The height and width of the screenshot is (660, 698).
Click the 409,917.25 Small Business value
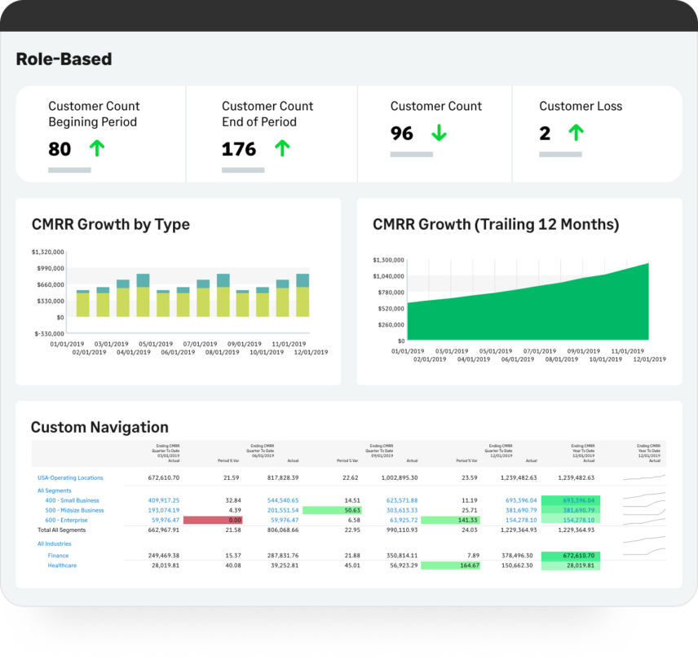pos(163,500)
